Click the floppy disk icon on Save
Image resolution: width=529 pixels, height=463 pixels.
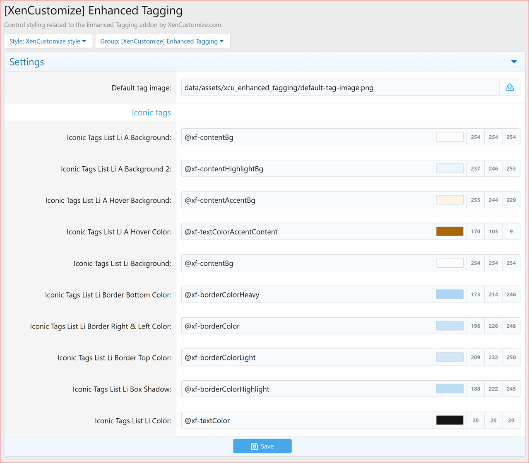point(255,446)
